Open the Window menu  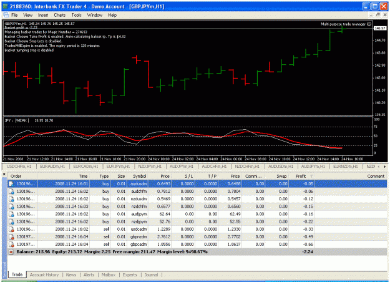(94, 15)
